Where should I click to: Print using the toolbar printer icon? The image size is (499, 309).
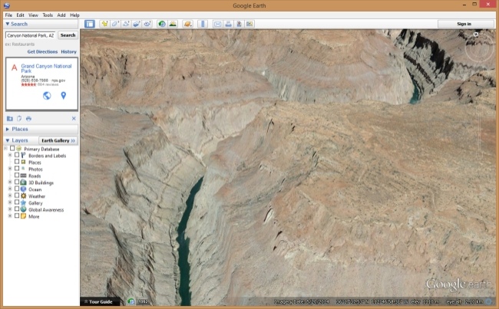pyautogui.click(x=228, y=24)
